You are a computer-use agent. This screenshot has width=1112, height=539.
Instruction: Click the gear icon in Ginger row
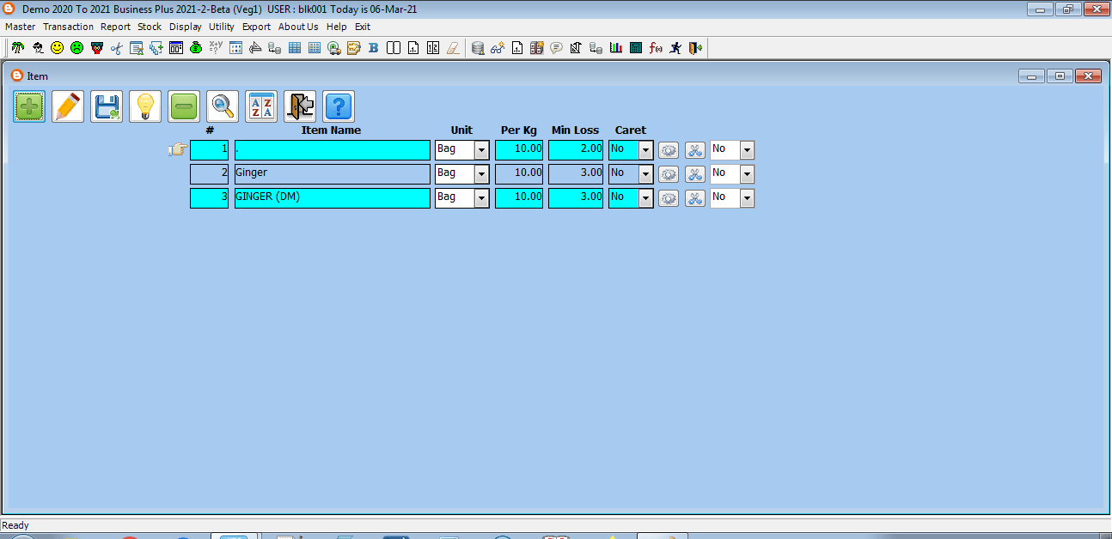(x=669, y=174)
